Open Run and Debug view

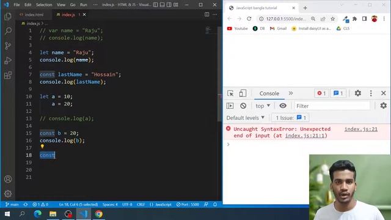click(x=8, y=61)
